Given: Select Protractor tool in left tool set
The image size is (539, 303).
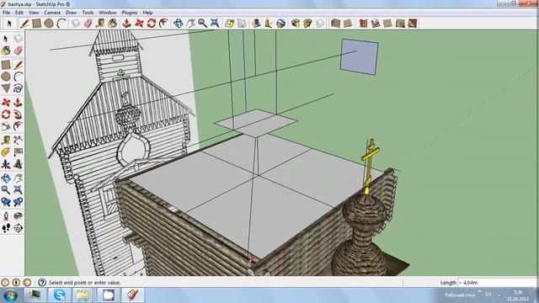Looking at the screenshot, I should coord(6,152).
